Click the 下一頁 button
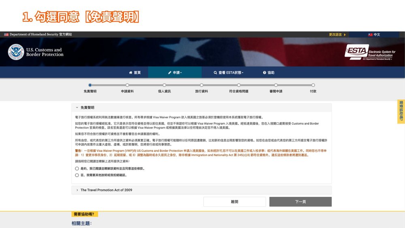The width and height of the screenshot is (405, 228). pos(301,202)
